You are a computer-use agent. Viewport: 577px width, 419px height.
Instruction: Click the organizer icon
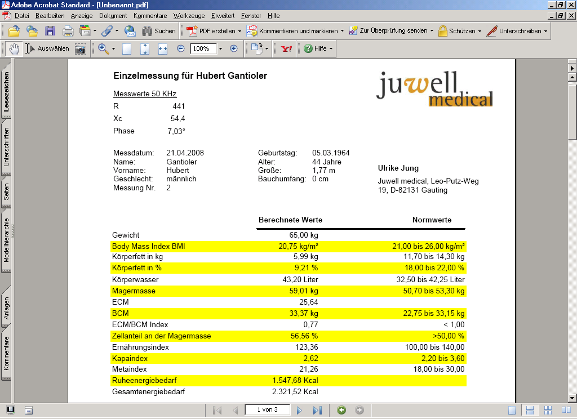coord(85,31)
